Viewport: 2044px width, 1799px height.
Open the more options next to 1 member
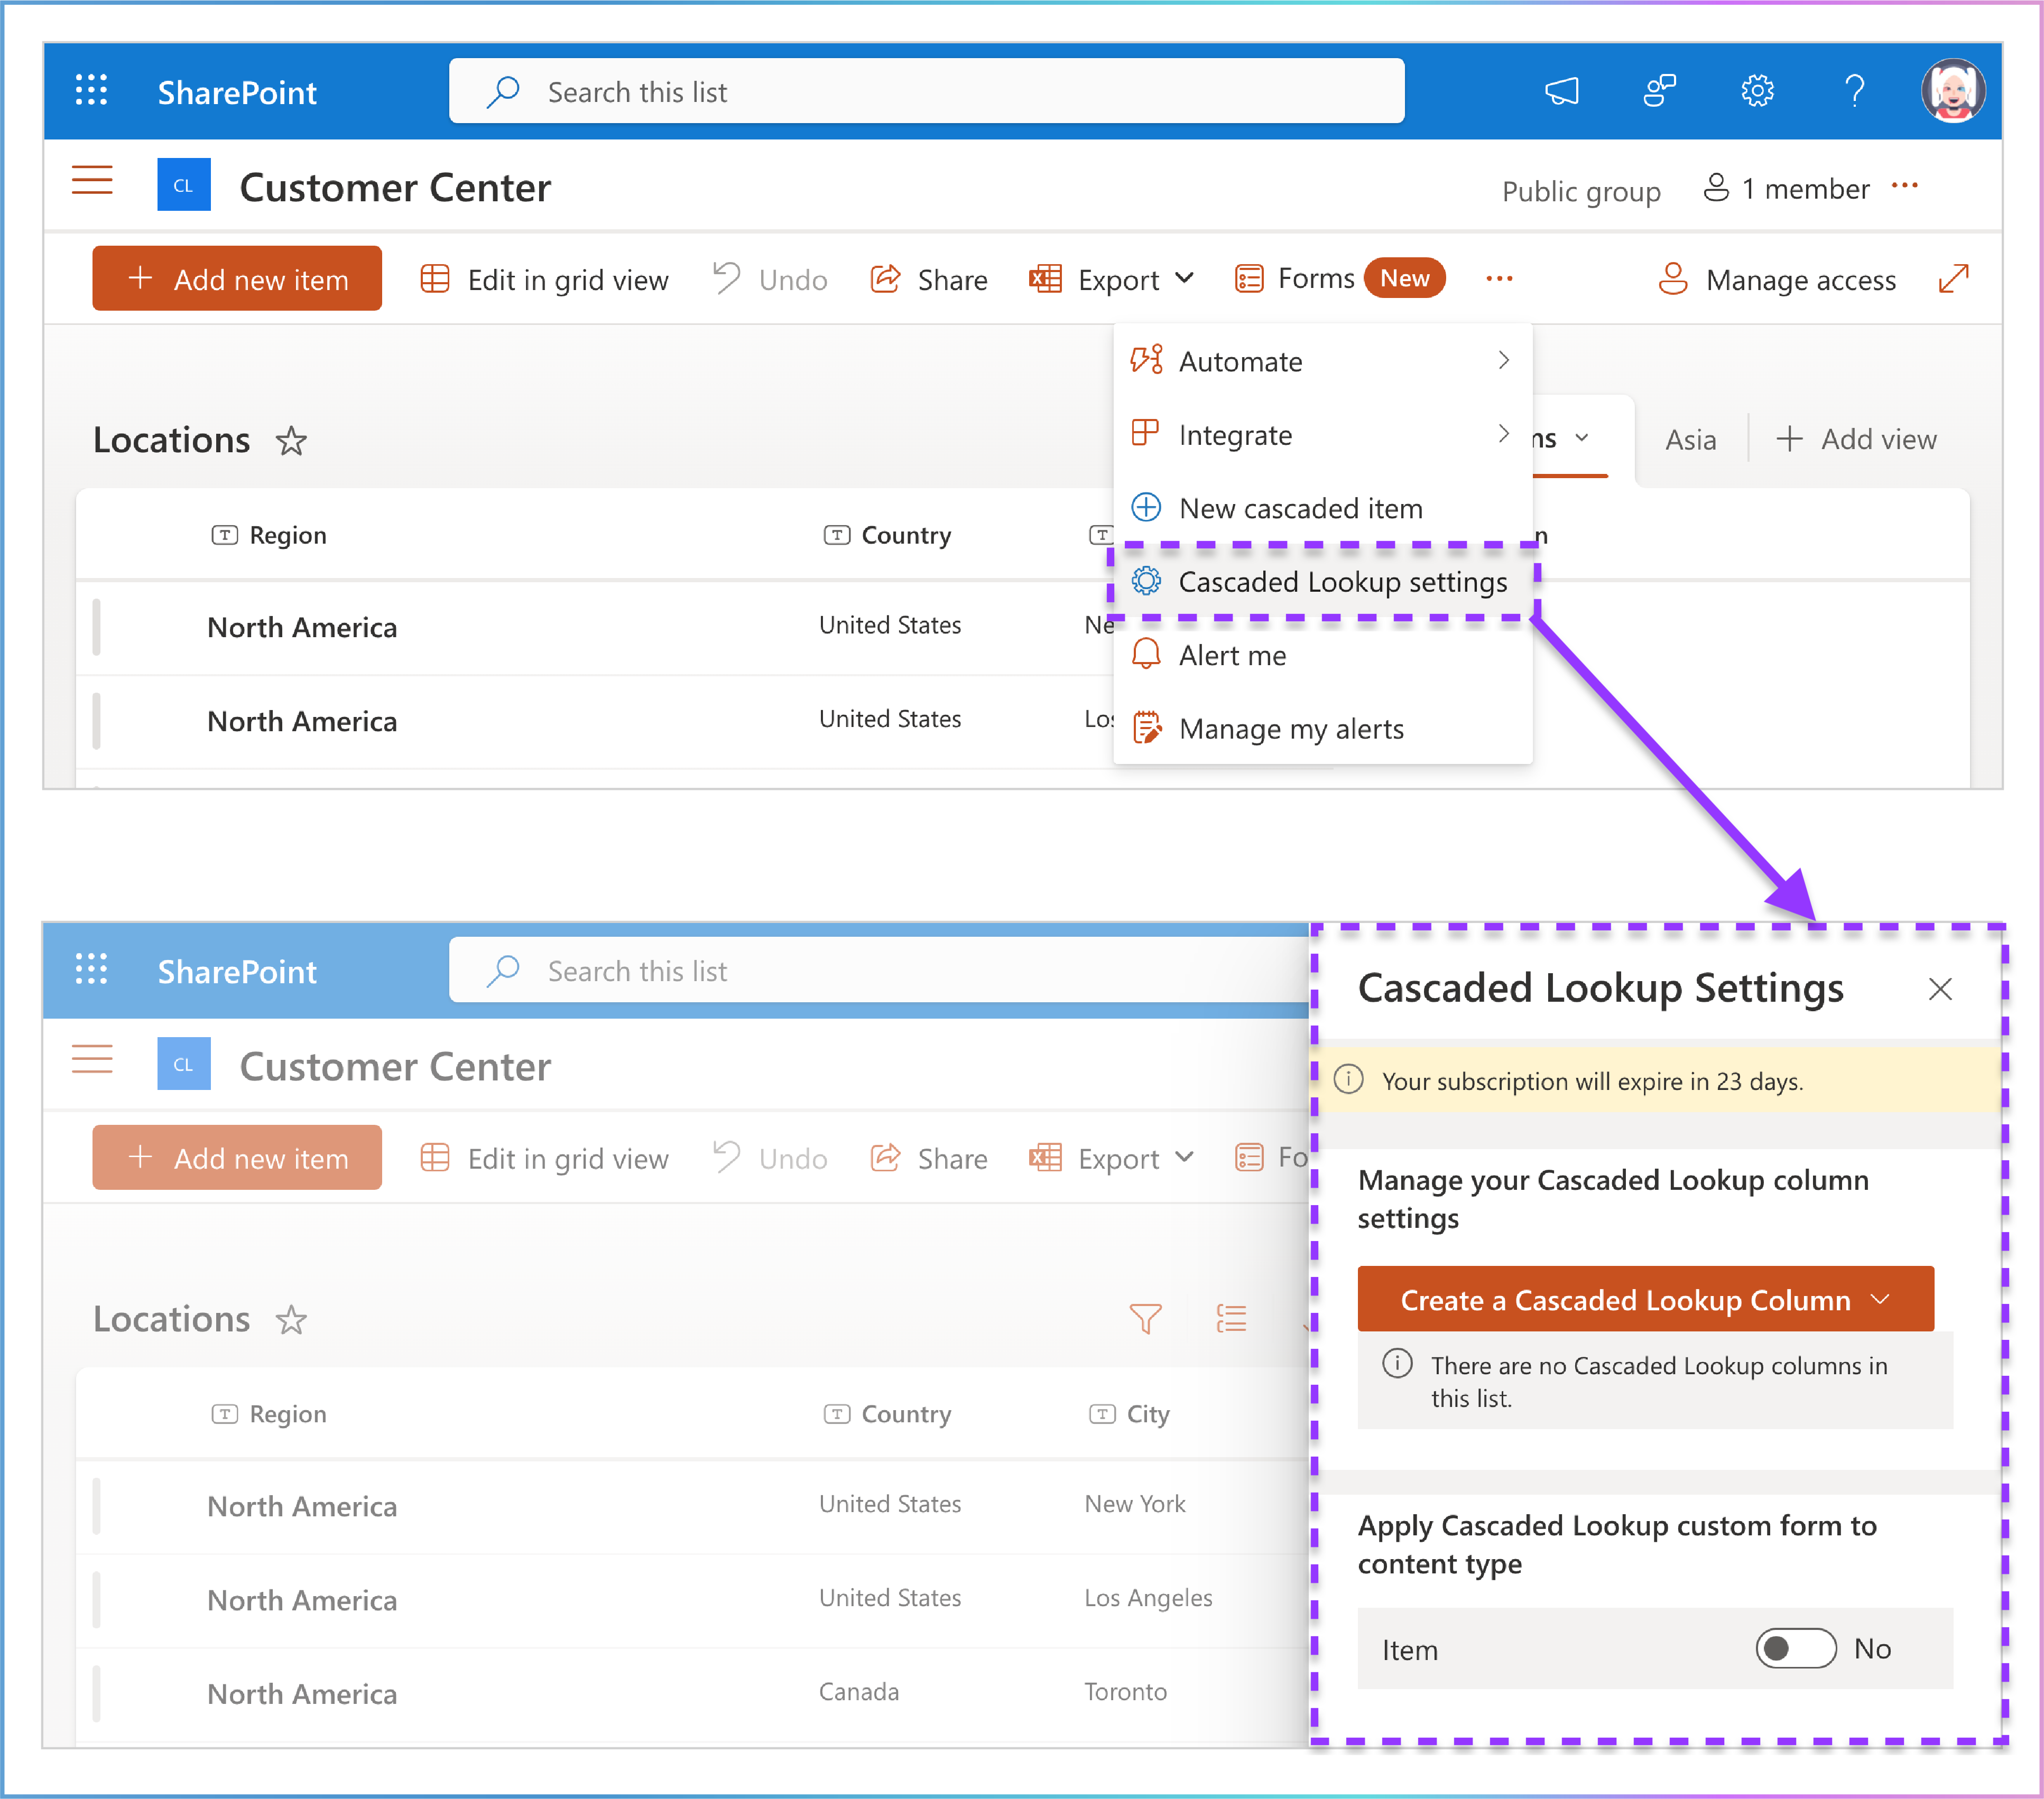click(x=1905, y=186)
